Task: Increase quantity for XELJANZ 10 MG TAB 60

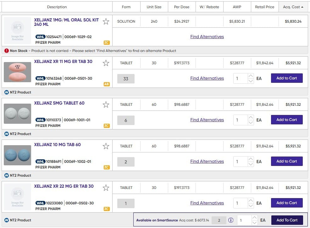Action: point(251,159)
